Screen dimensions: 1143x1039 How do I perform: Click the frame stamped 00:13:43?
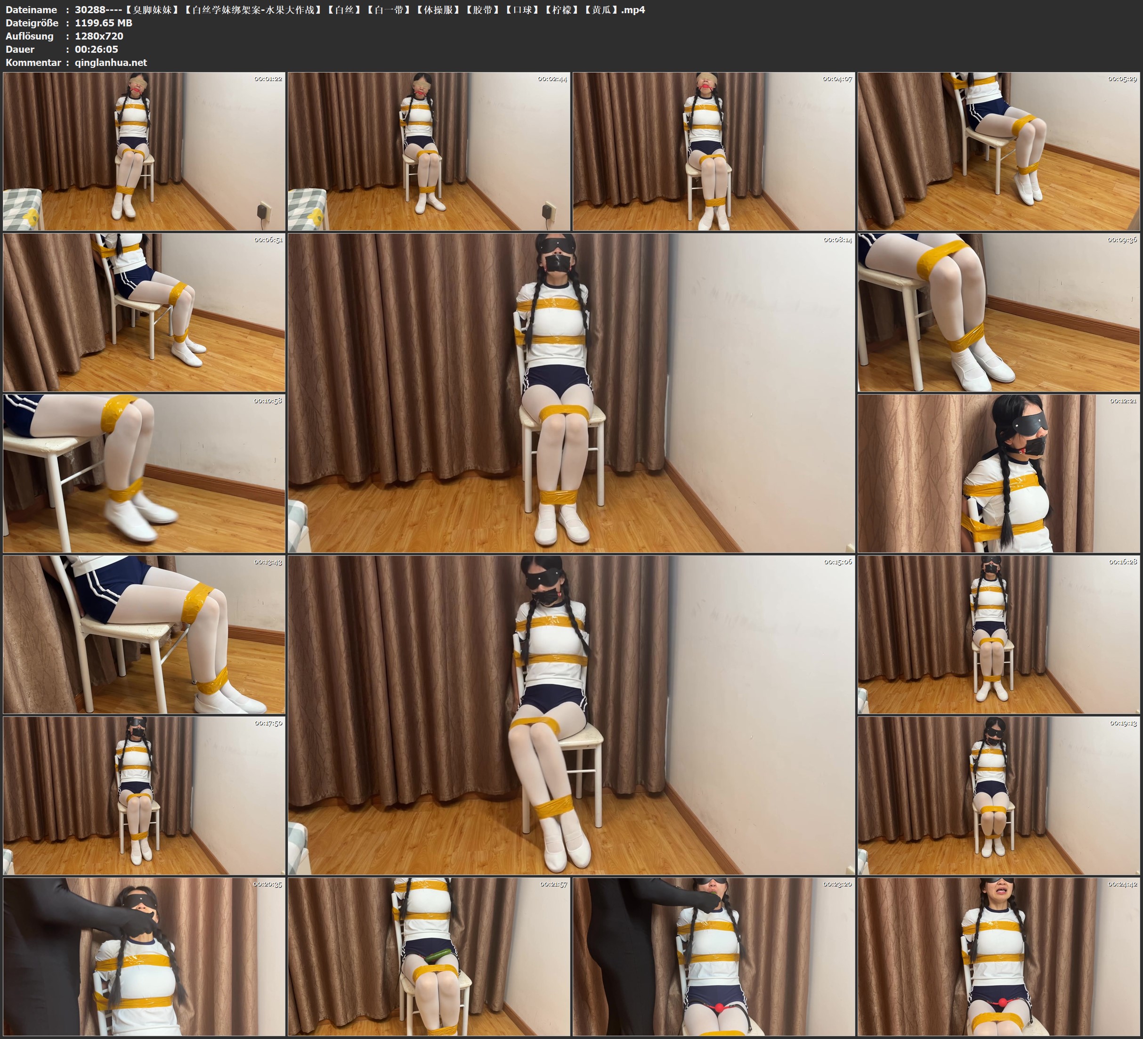pyautogui.click(x=144, y=634)
